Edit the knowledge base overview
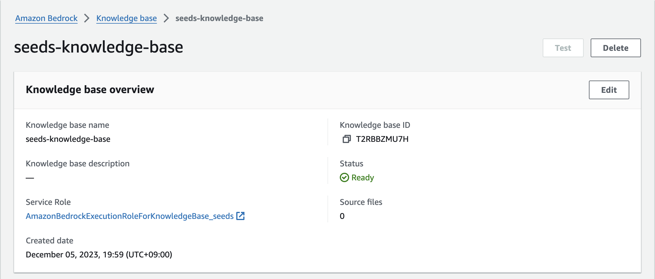The height and width of the screenshot is (279, 655). click(609, 90)
